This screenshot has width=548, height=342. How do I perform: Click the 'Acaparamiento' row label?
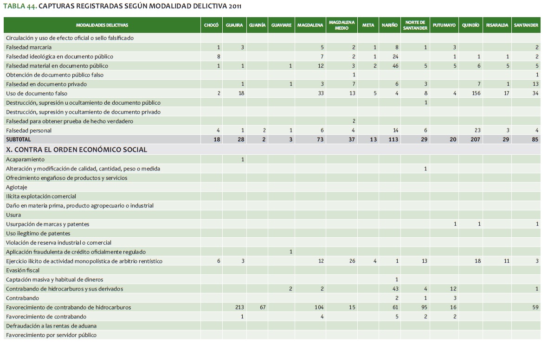coord(26,159)
